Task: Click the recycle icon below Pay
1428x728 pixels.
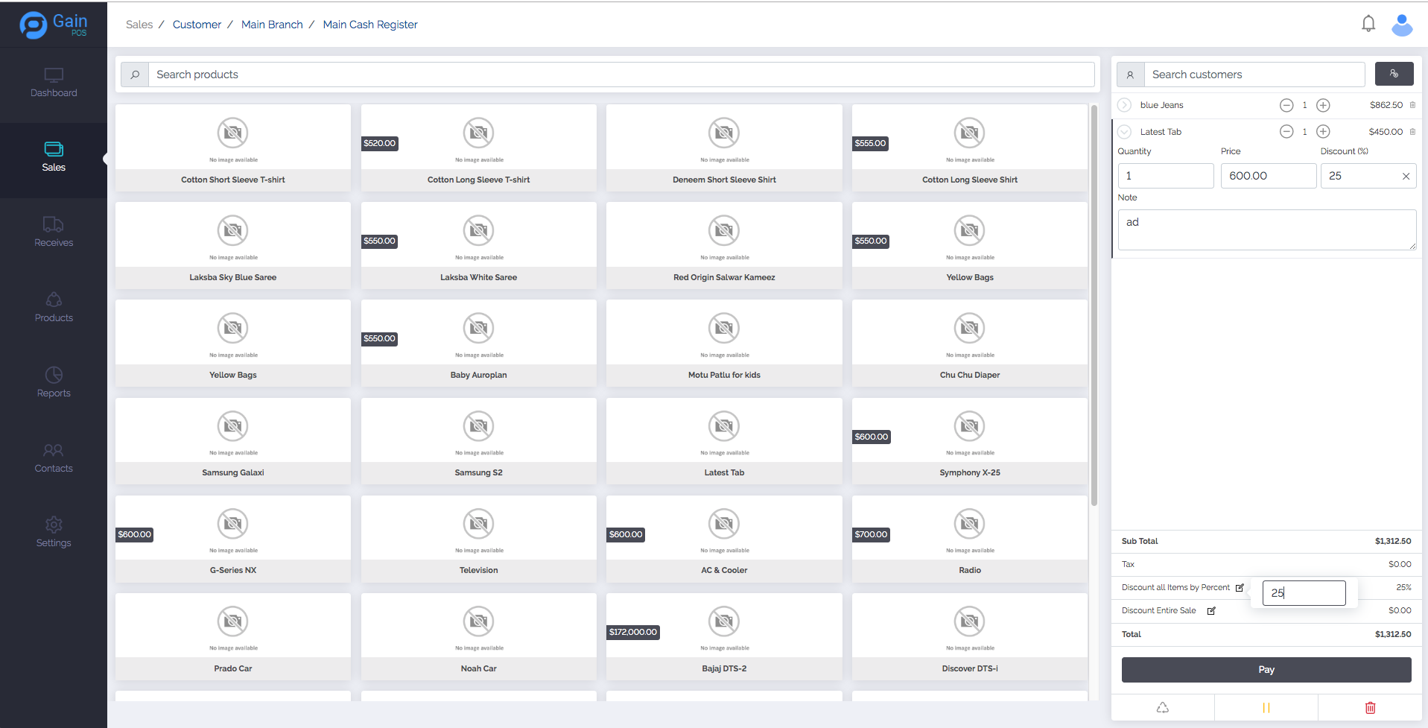Action: (1162, 708)
